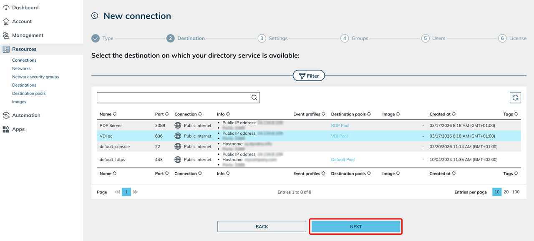This screenshot has height=241, width=534.
Task: Select page 1 in pagination
Action: pyautogui.click(x=126, y=192)
